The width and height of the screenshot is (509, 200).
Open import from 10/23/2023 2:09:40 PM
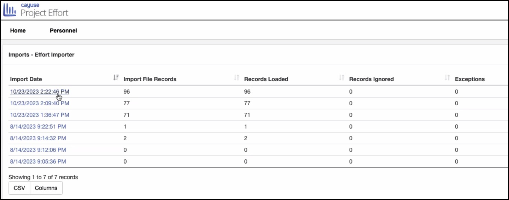coord(39,103)
